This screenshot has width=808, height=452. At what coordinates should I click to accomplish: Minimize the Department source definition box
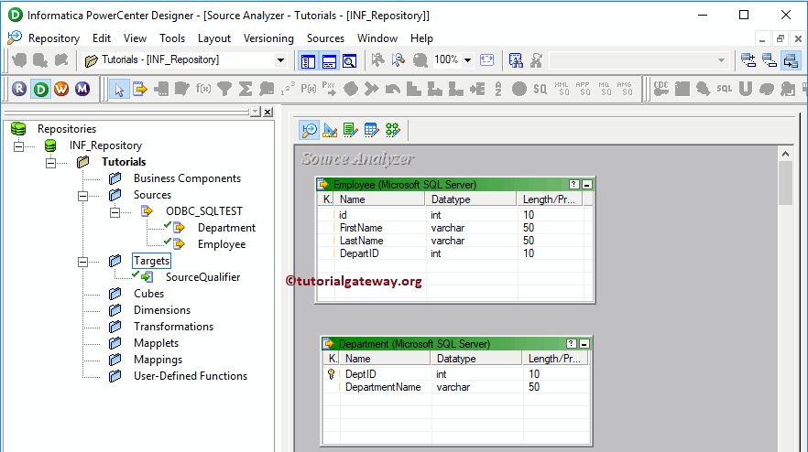584,343
